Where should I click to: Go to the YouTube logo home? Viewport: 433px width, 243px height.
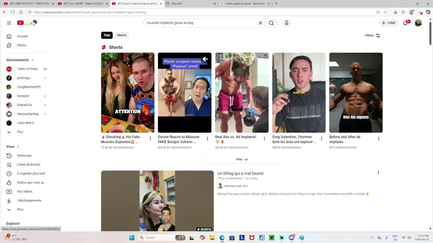(x=27, y=23)
